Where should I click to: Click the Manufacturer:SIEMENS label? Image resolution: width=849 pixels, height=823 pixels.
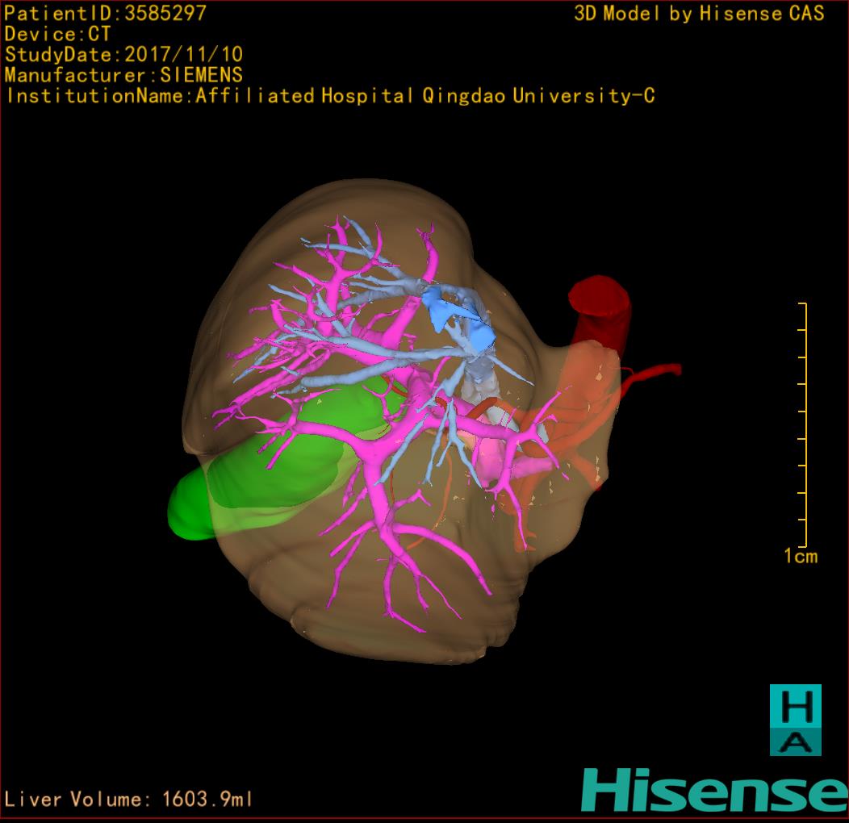123,75
